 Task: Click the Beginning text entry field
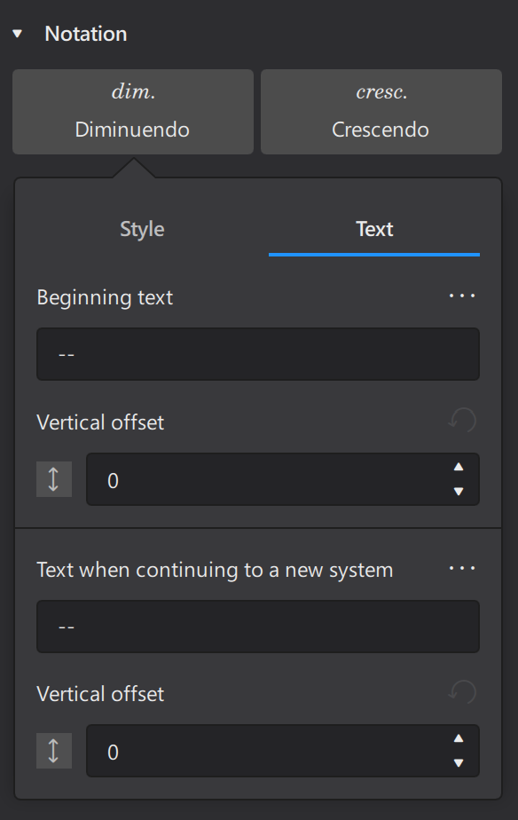coord(257,353)
